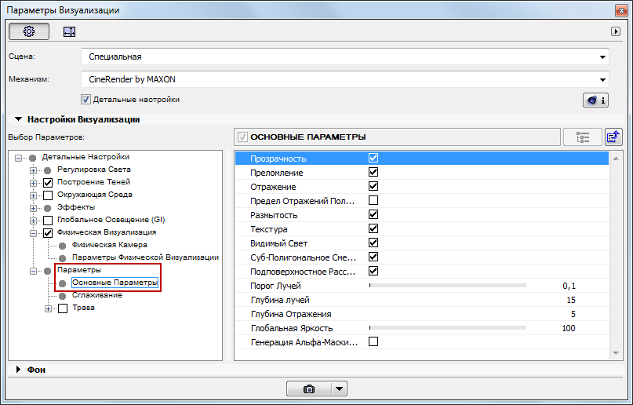Switch to the size settings tab icon
Viewport: 633px width, 405px height.
tap(70, 31)
